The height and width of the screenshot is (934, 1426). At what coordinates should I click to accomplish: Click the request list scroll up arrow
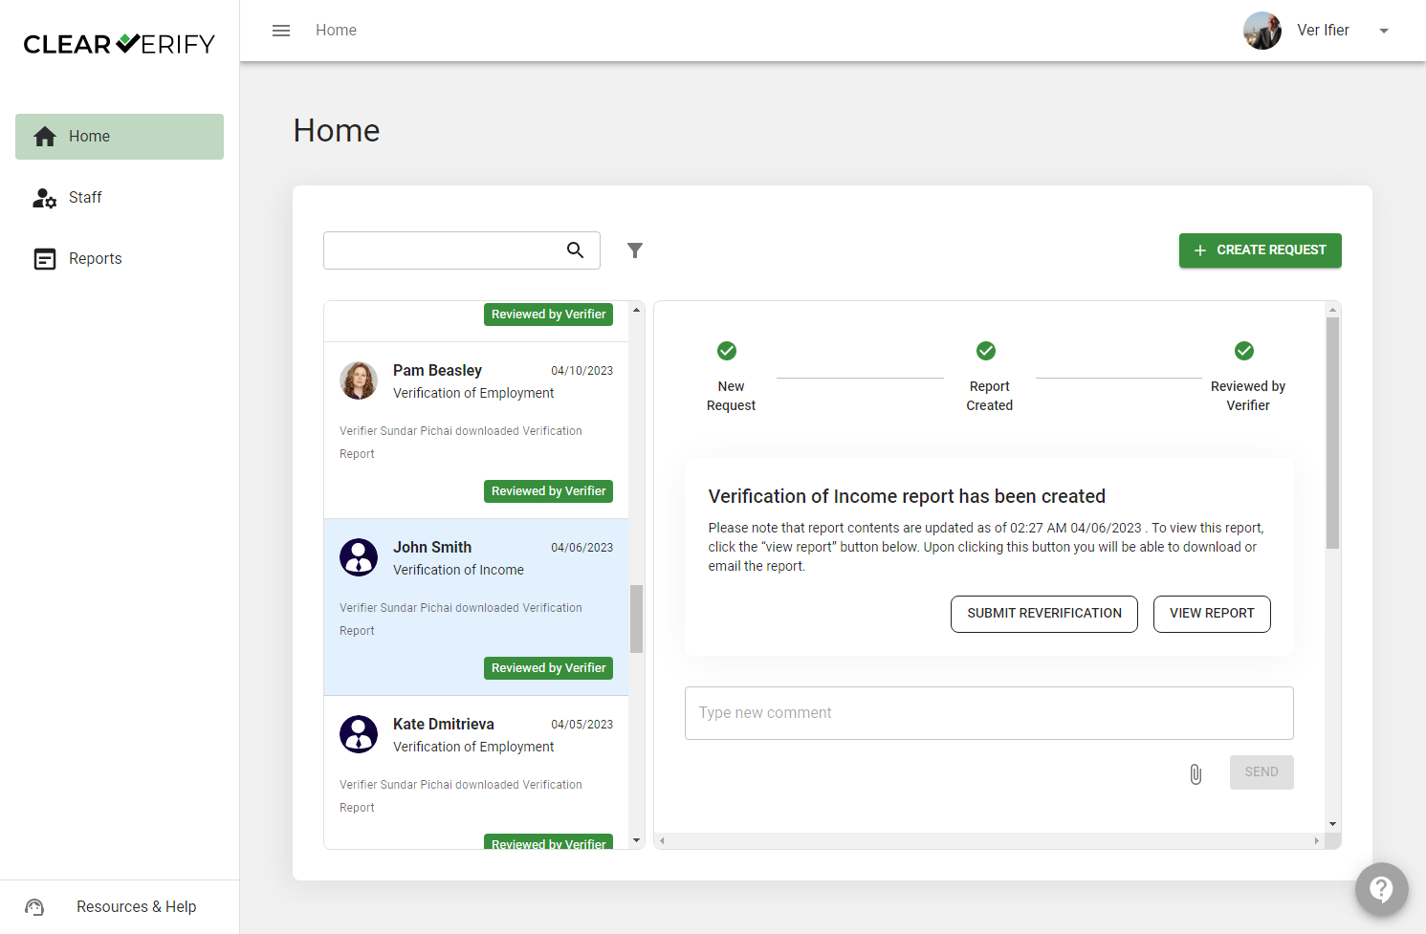pos(636,311)
